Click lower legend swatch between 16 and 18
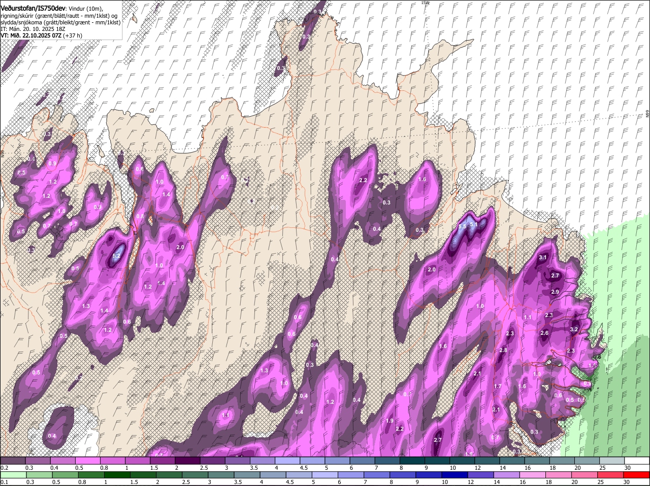The image size is (650, 486). 533,475
